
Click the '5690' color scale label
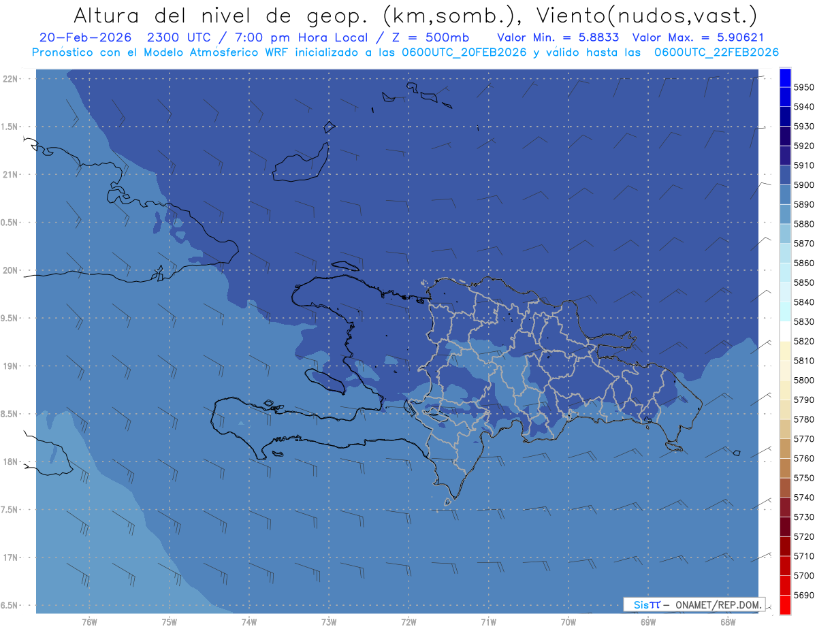[803, 595]
